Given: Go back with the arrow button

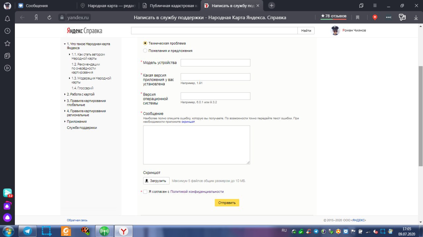Looking at the screenshot, I should 22,17.
